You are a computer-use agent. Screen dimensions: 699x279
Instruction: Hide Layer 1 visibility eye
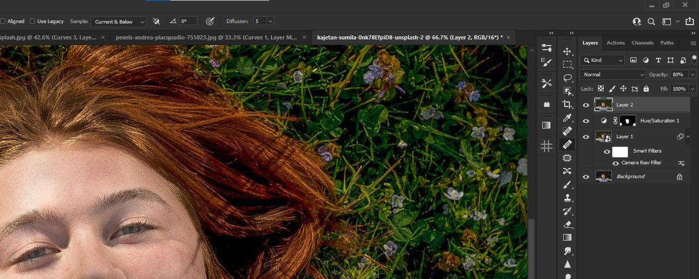pyautogui.click(x=586, y=137)
